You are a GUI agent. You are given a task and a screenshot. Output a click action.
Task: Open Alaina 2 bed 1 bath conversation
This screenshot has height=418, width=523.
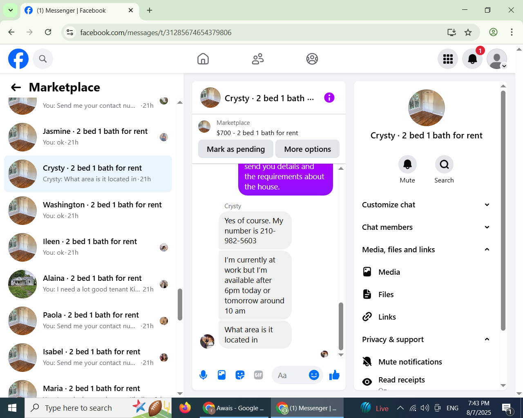point(88,284)
